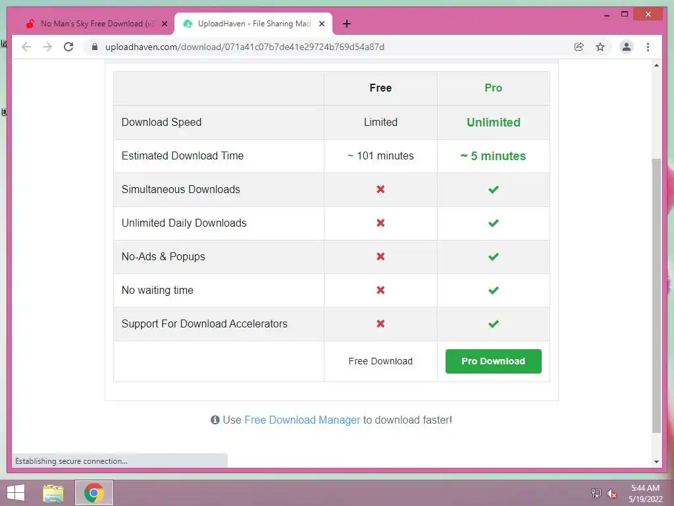Click the red X for No waiting time

(380, 290)
